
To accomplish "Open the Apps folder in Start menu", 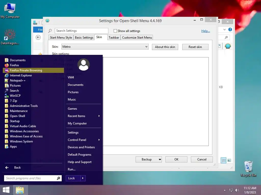I will point(33,147).
